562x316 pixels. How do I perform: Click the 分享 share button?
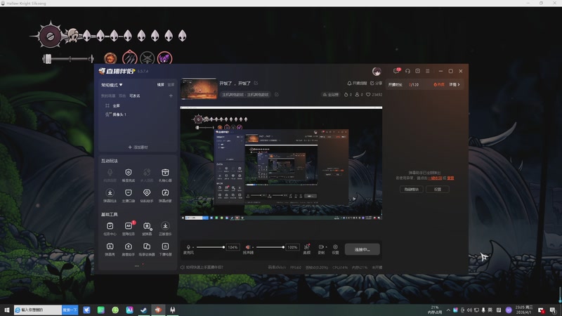point(376,83)
